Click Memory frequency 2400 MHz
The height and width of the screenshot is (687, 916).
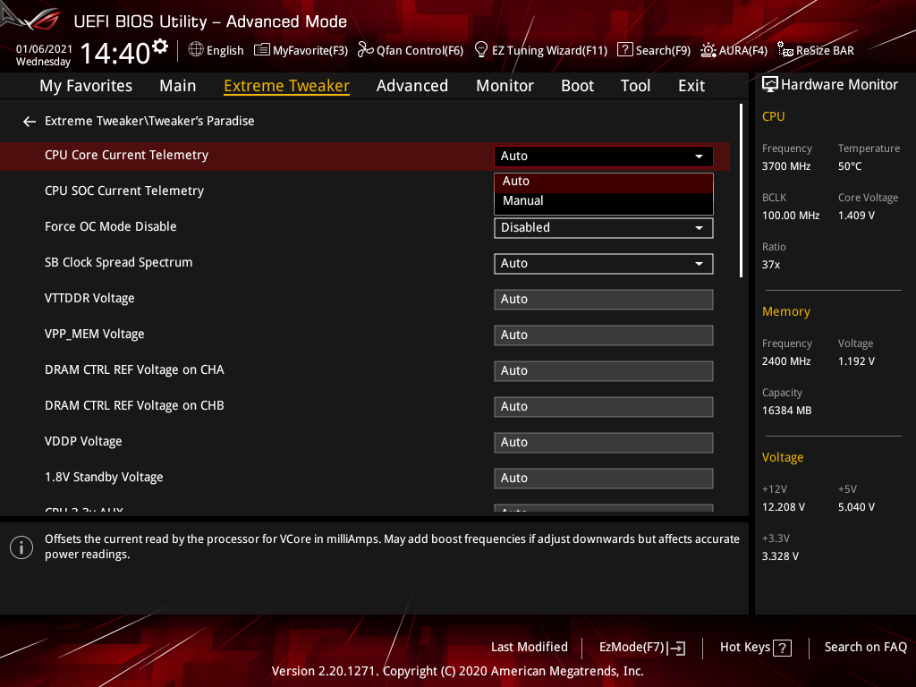785,361
